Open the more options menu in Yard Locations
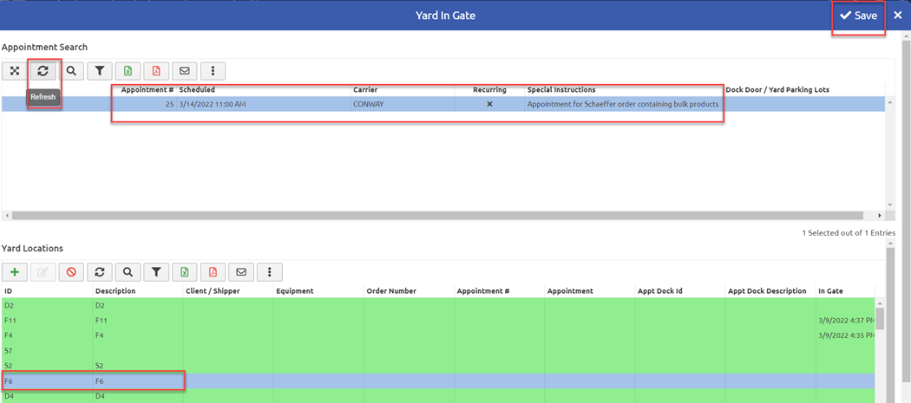911x403 pixels. point(270,272)
